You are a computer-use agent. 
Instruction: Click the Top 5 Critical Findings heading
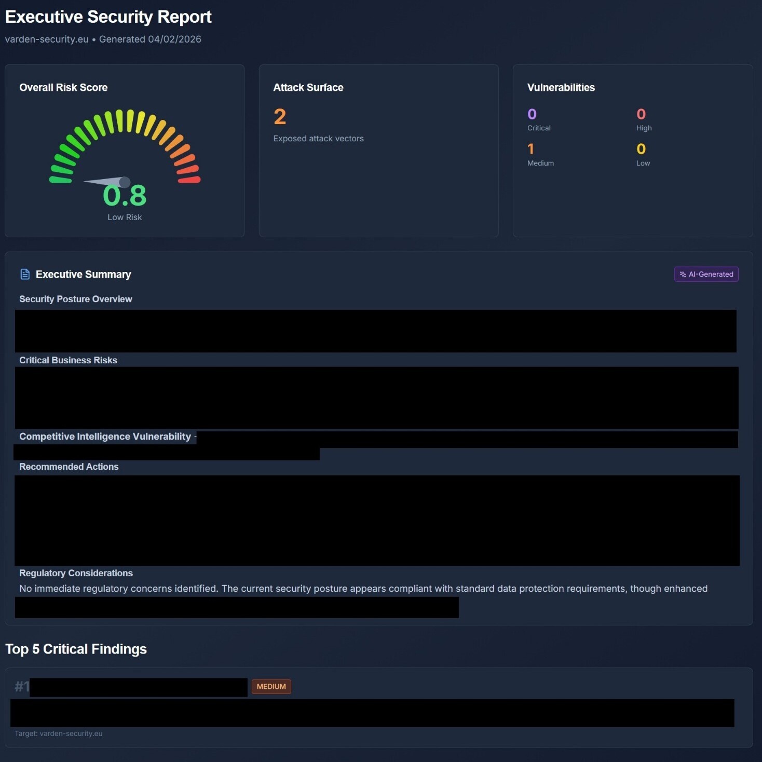(x=76, y=649)
